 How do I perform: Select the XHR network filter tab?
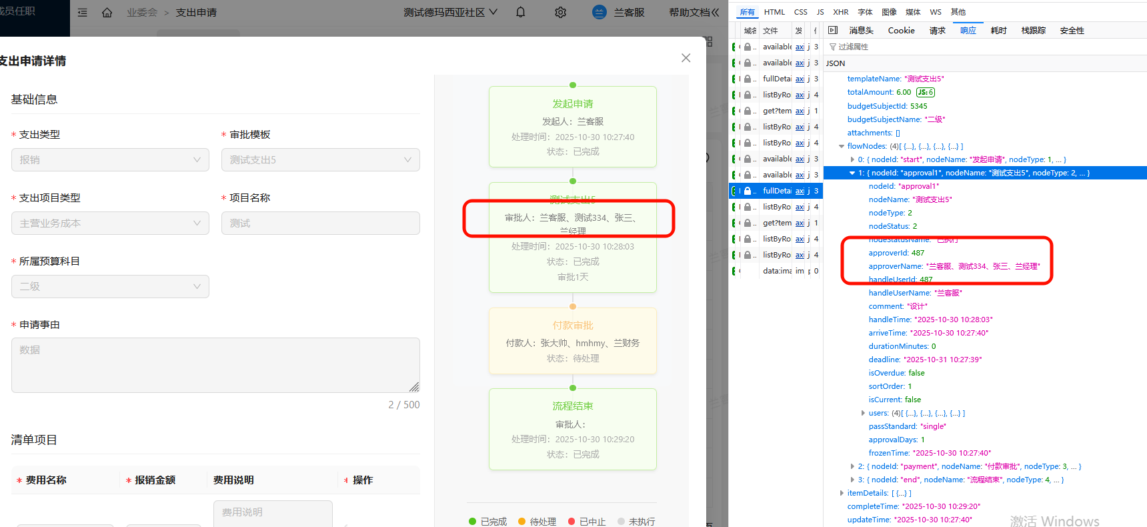click(840, 12)
